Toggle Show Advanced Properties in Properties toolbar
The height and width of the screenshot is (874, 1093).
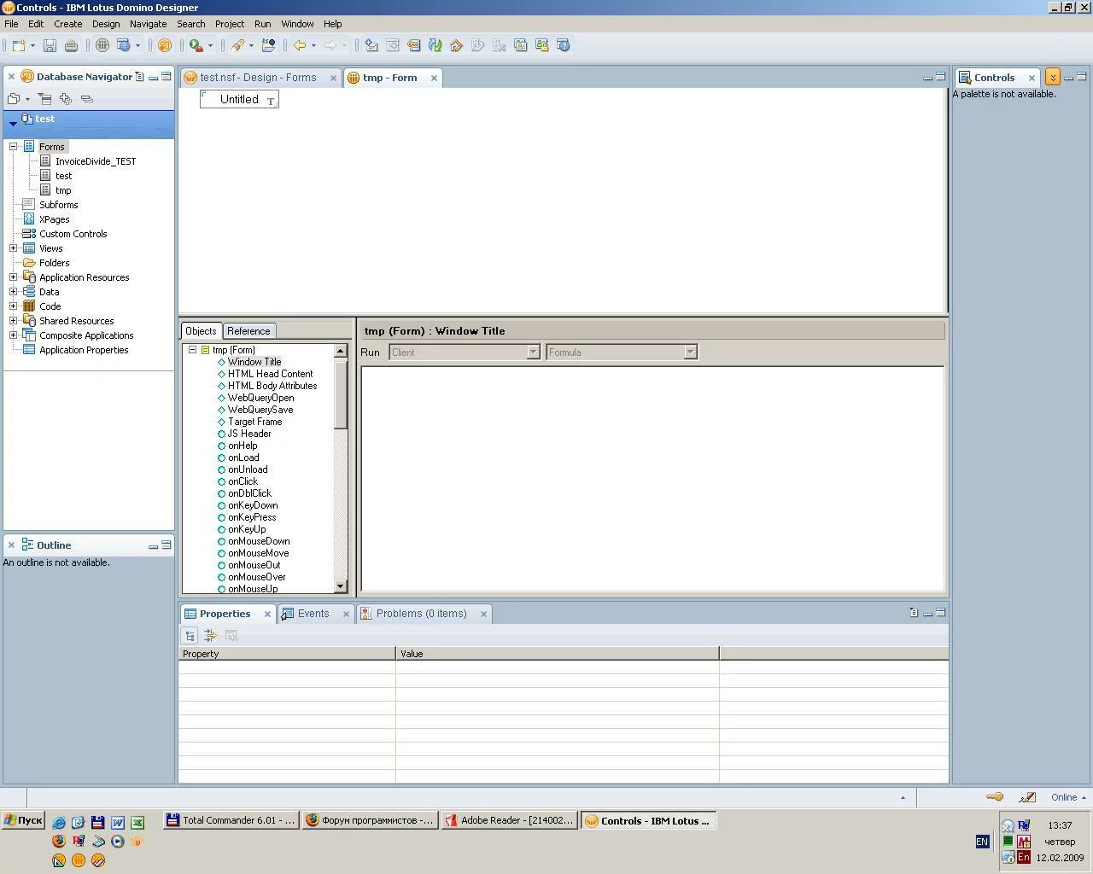pos(210,635)
